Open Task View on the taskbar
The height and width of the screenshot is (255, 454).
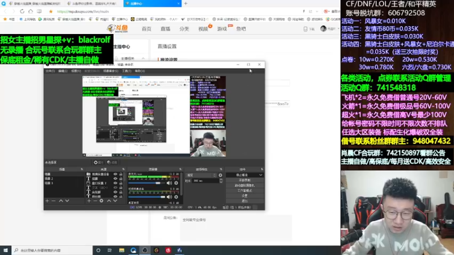click(x=110, y=250)
